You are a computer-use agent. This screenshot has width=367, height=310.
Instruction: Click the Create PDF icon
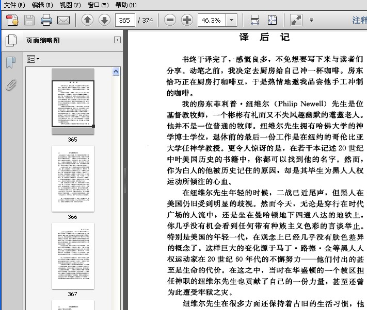[x=12, y=21]
